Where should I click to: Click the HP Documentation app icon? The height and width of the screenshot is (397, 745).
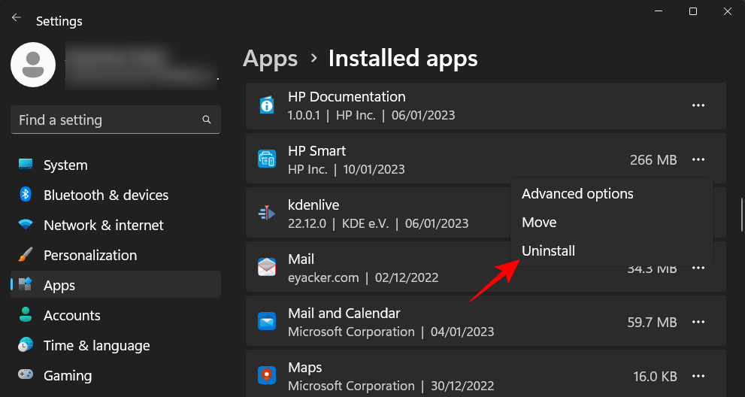coord(267,105)
